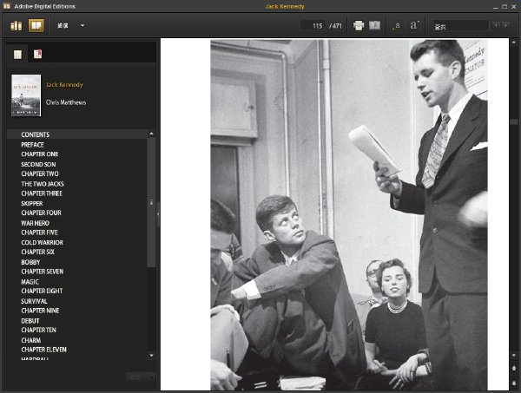Open SECOND SON entry

(x=38, y=164)
